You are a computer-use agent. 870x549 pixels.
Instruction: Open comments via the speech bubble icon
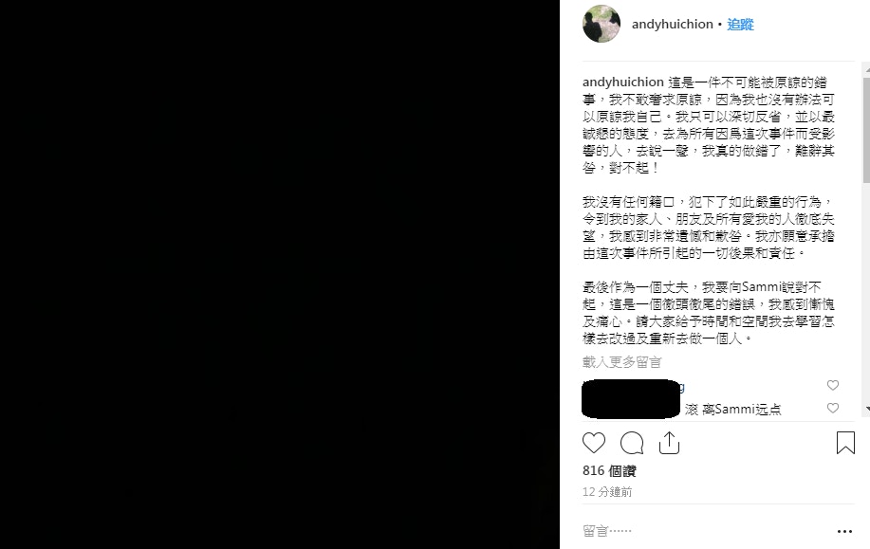[x=632, y=443]
